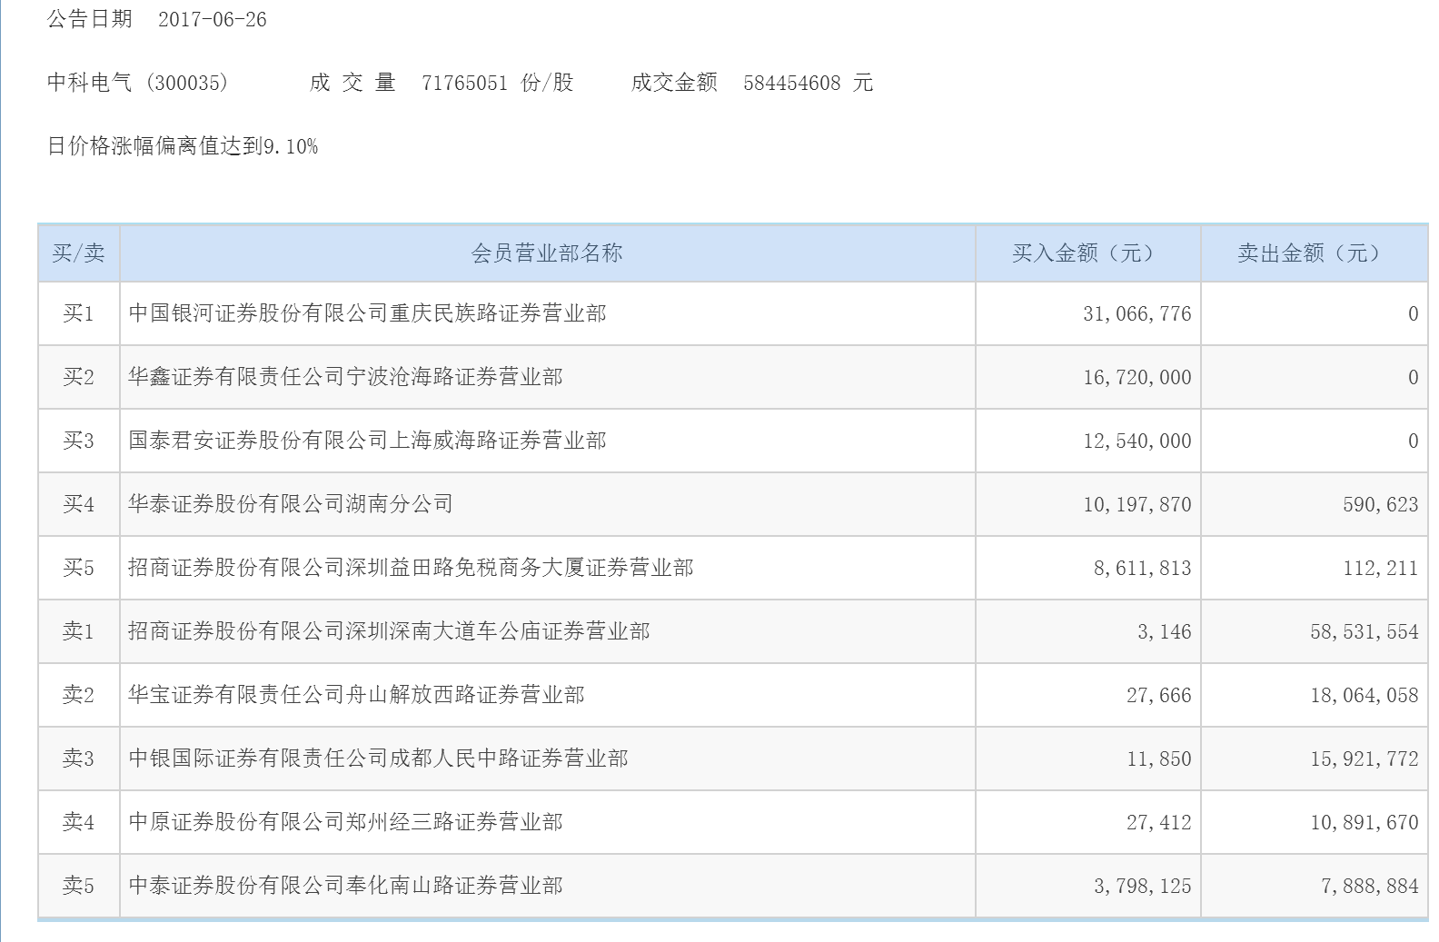Click 中原证券股份有限公司郑州经三路证券营业部

click(x=345, y=822)
